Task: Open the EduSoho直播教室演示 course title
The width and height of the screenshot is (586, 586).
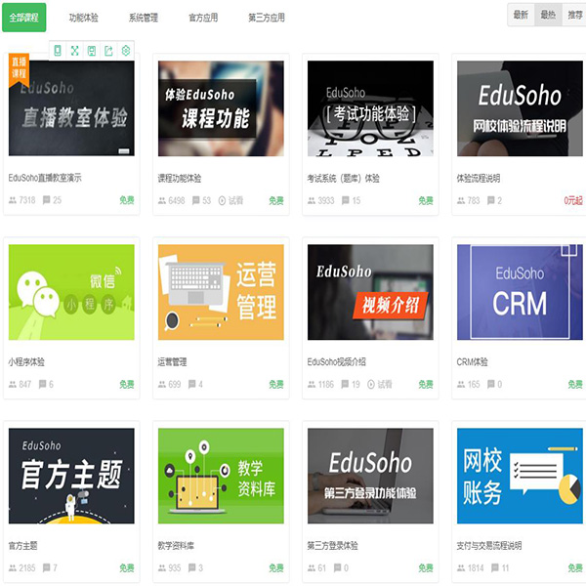Action: click(45, 178)
